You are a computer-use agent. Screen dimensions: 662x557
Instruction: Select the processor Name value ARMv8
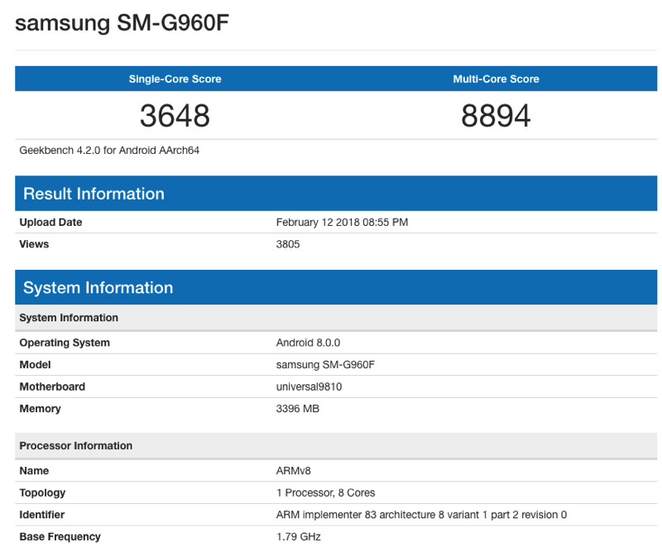pyautogui.click(x=294, y=470)
